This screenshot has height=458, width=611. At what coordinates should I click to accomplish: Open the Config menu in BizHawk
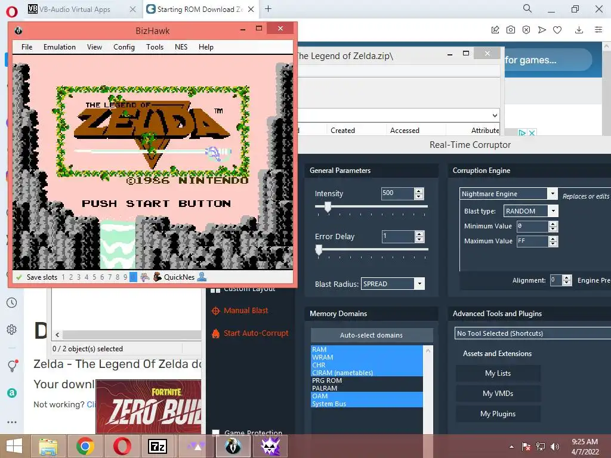[124, 47]
